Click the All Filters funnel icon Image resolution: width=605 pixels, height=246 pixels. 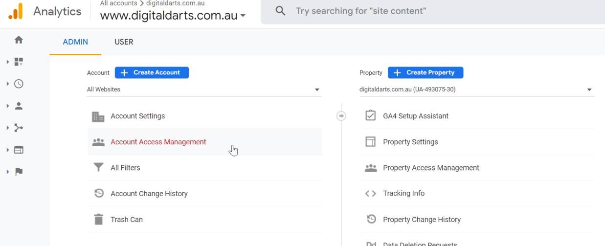coord(98,168)
